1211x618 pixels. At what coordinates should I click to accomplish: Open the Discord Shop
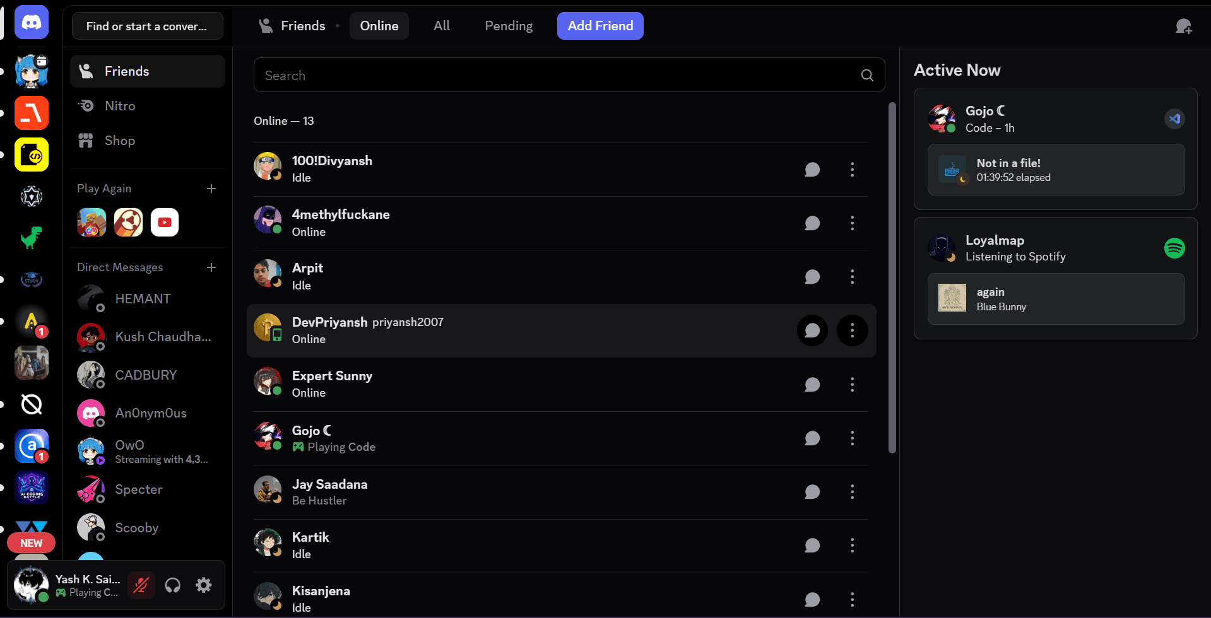click(x=119, y=140)
